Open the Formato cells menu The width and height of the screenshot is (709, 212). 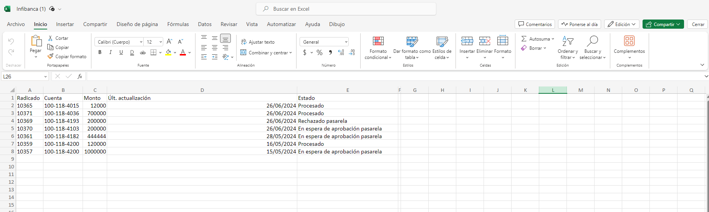[x=503, y=47]
